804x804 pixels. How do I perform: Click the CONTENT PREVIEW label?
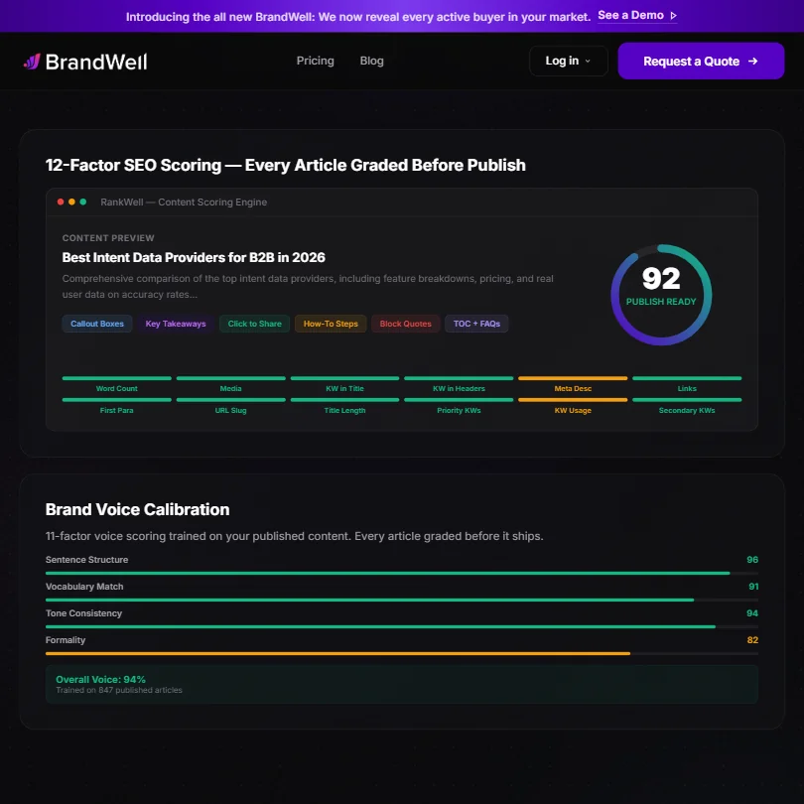(108, 238)
